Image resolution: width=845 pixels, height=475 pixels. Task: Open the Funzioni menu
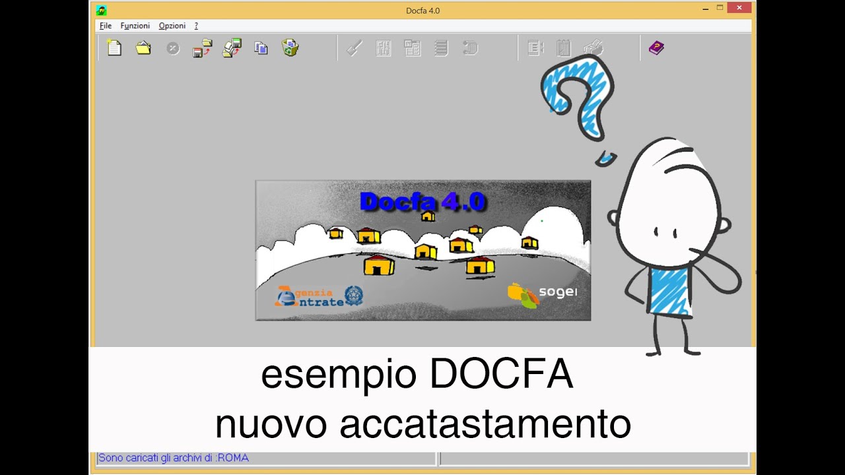[135, 26]
